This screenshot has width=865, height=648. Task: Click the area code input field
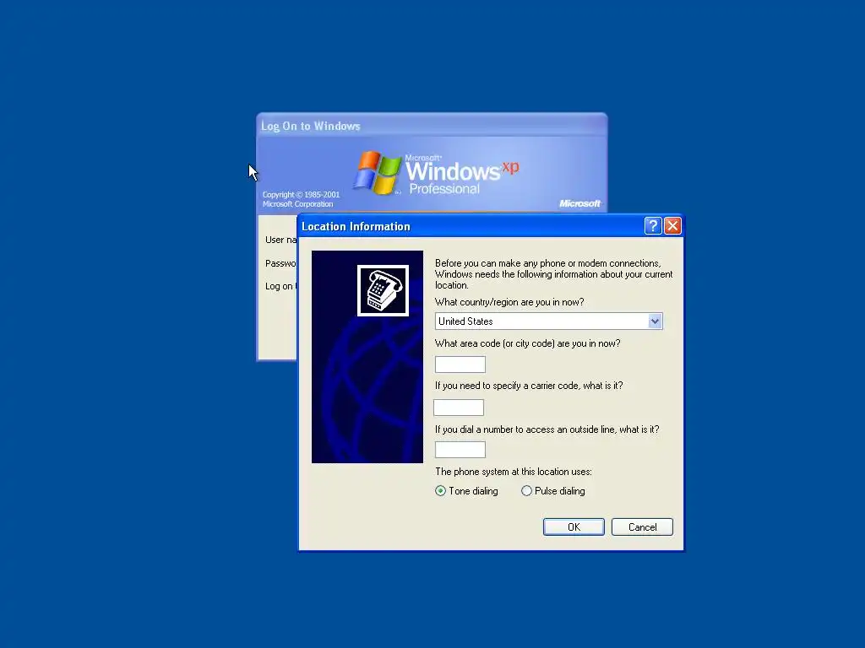point(460,364)
